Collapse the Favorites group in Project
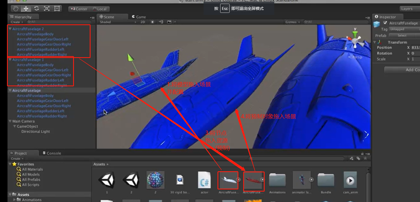Viewport: 420px width, 202px height. click(10, 164)
